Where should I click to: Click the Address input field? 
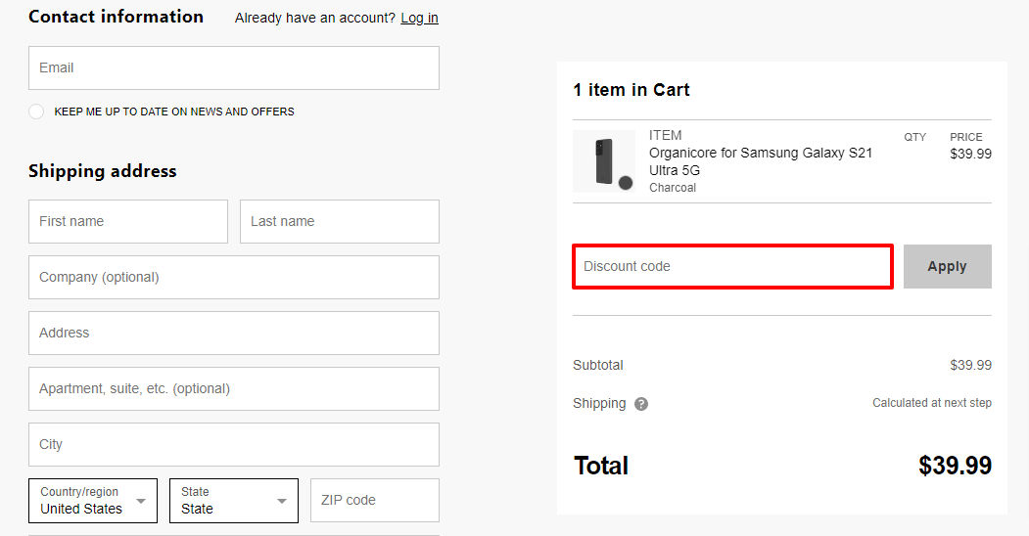234,333
